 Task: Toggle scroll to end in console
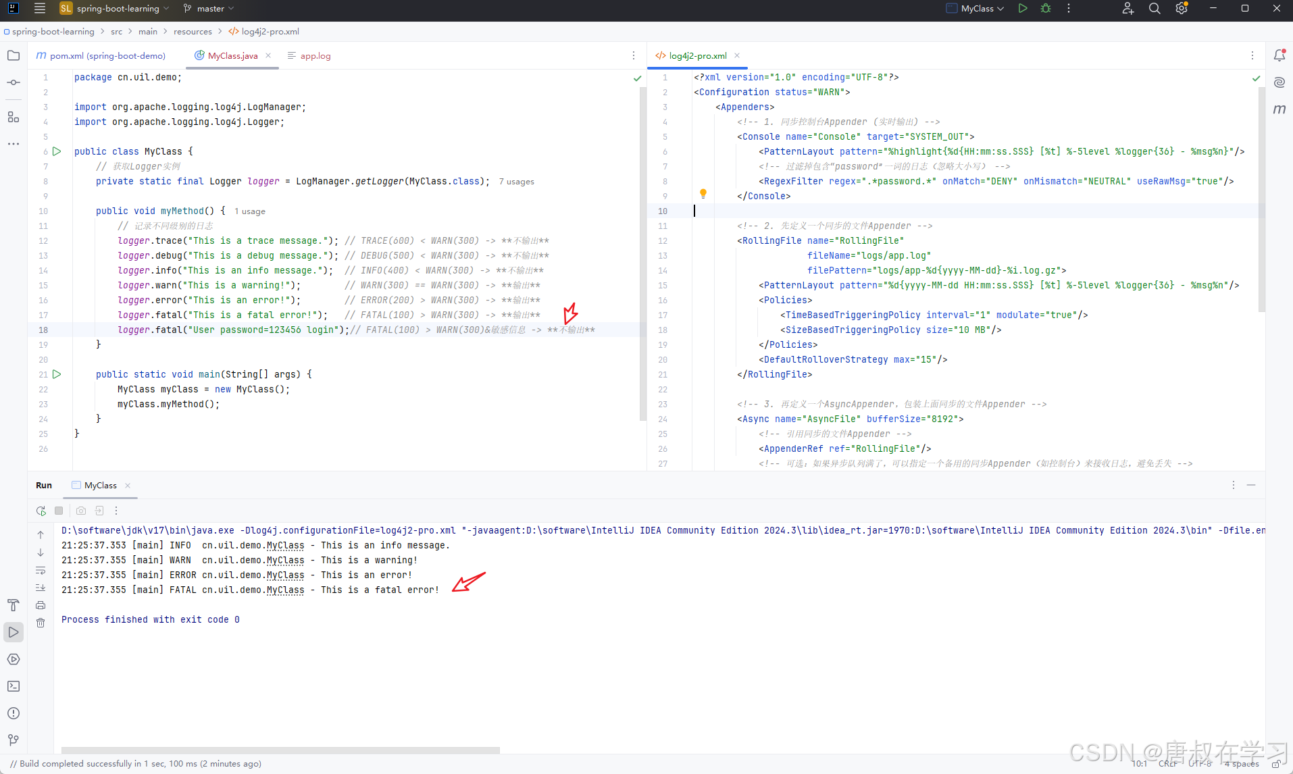click(41, 588)
